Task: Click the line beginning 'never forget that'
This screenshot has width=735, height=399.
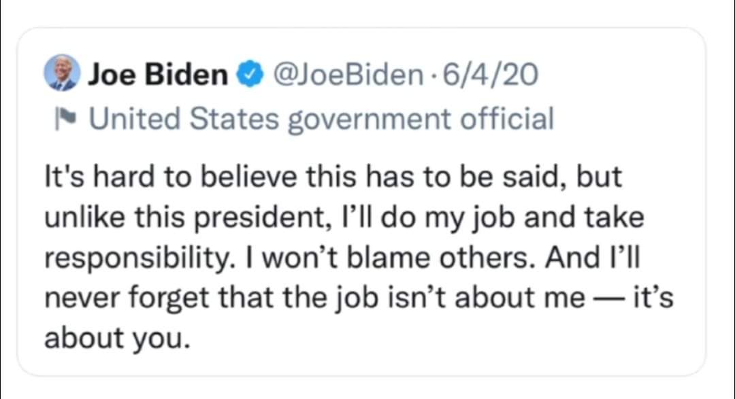Action: coord(359,298)
